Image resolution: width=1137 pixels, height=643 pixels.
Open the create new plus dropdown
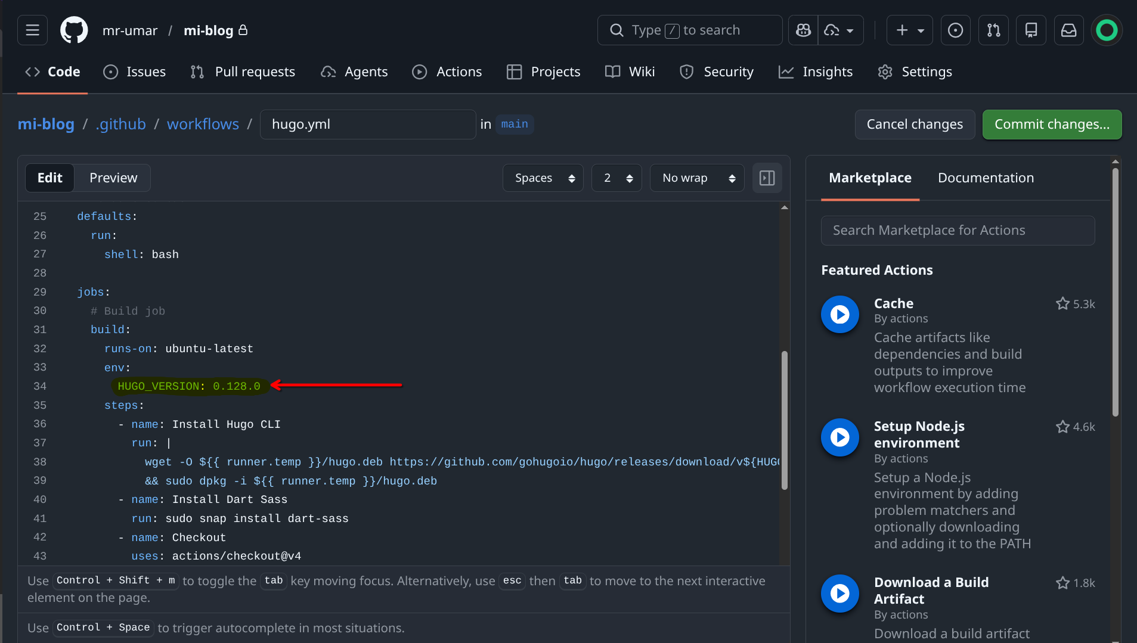(910, 30)
